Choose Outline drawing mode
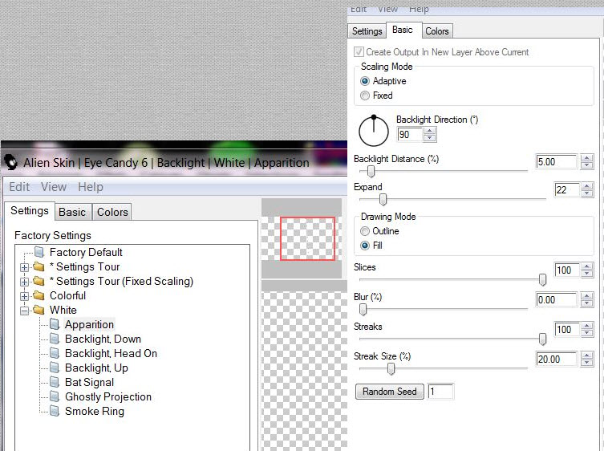This screenshot has height=451, width=604. point(365,231)
